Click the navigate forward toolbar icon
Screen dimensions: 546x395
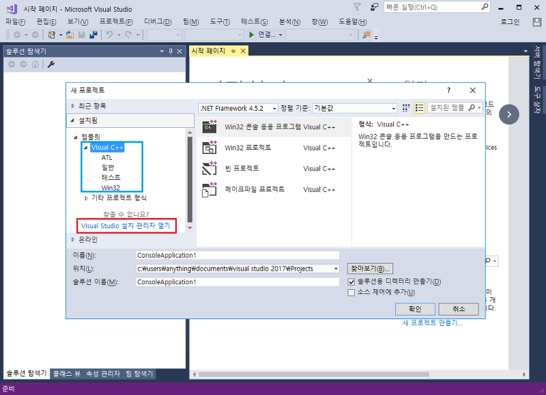click(35, 35)
